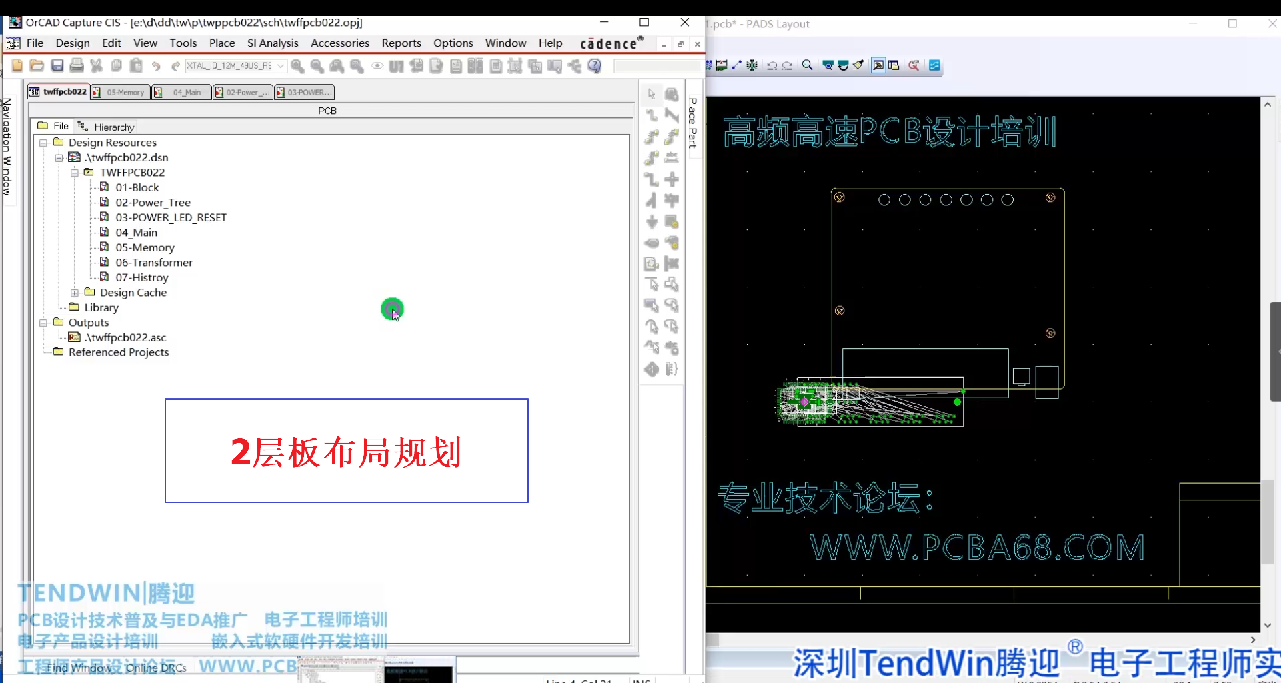Open the Reports menu
The height and width of the screenshot is (683, 1281).
point(401,43)
